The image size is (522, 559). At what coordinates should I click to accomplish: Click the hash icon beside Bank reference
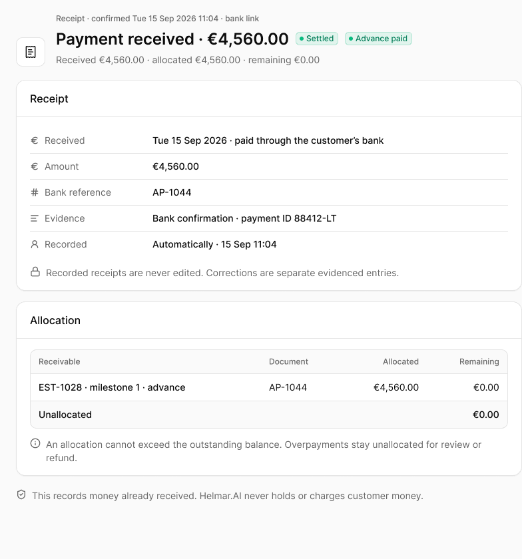[35, 192]
